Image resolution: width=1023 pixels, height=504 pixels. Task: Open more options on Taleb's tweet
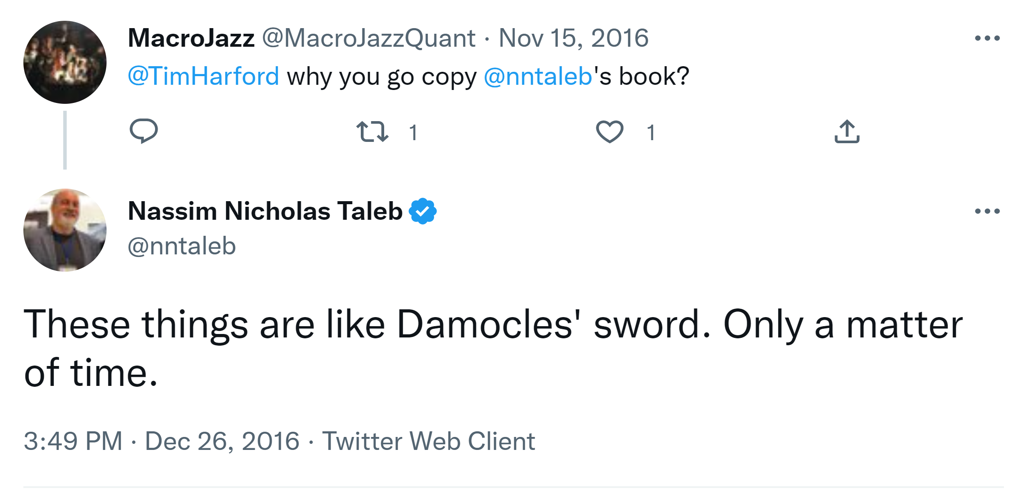(x=987, y=211)
